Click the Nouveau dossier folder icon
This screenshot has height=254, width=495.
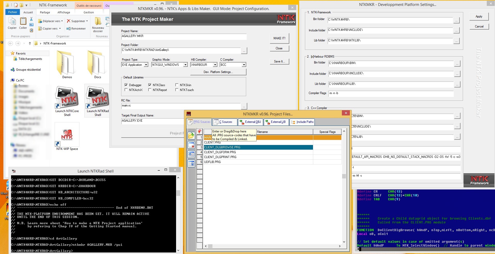pos(98,21)
